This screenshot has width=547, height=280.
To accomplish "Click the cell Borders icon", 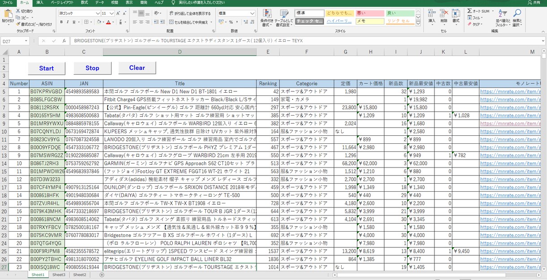I will (86, 22).
